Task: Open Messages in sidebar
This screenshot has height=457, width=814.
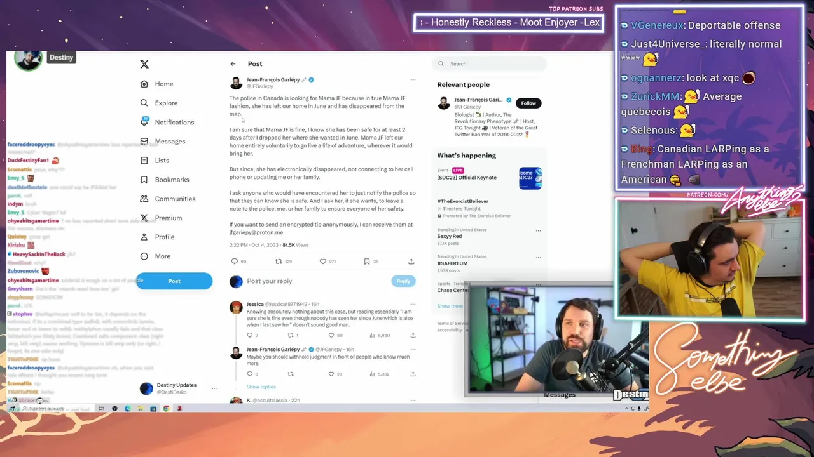Action: [x=162, y=141]
